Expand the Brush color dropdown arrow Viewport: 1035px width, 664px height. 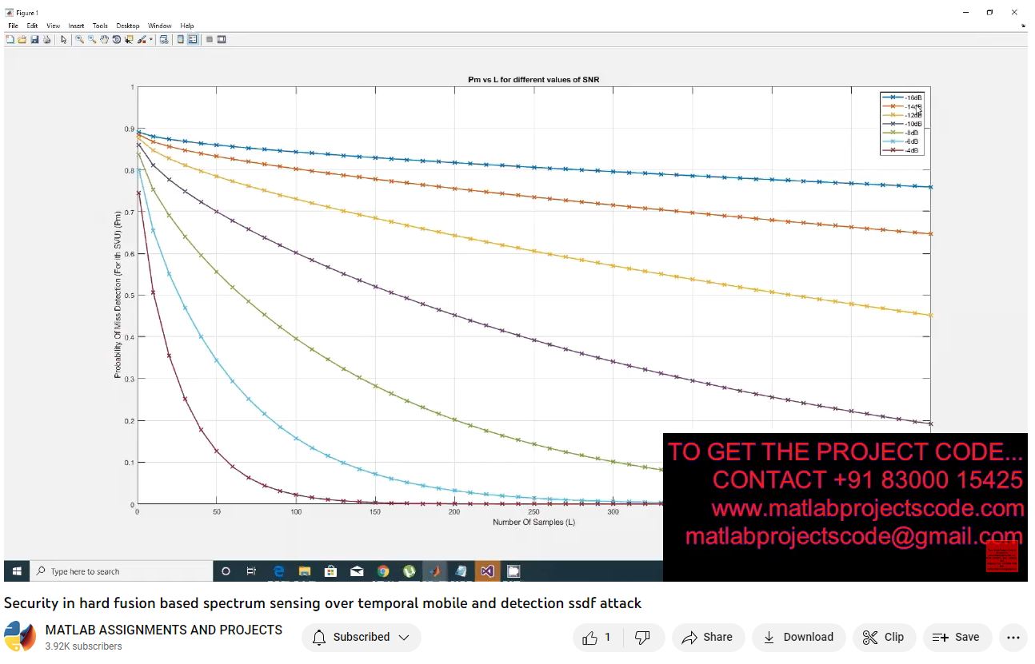click(x=151, y=39)
